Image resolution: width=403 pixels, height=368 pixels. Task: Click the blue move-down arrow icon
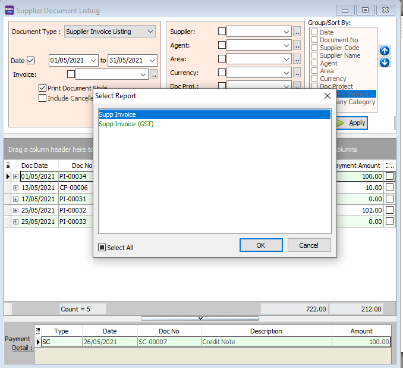pos(385,63)
